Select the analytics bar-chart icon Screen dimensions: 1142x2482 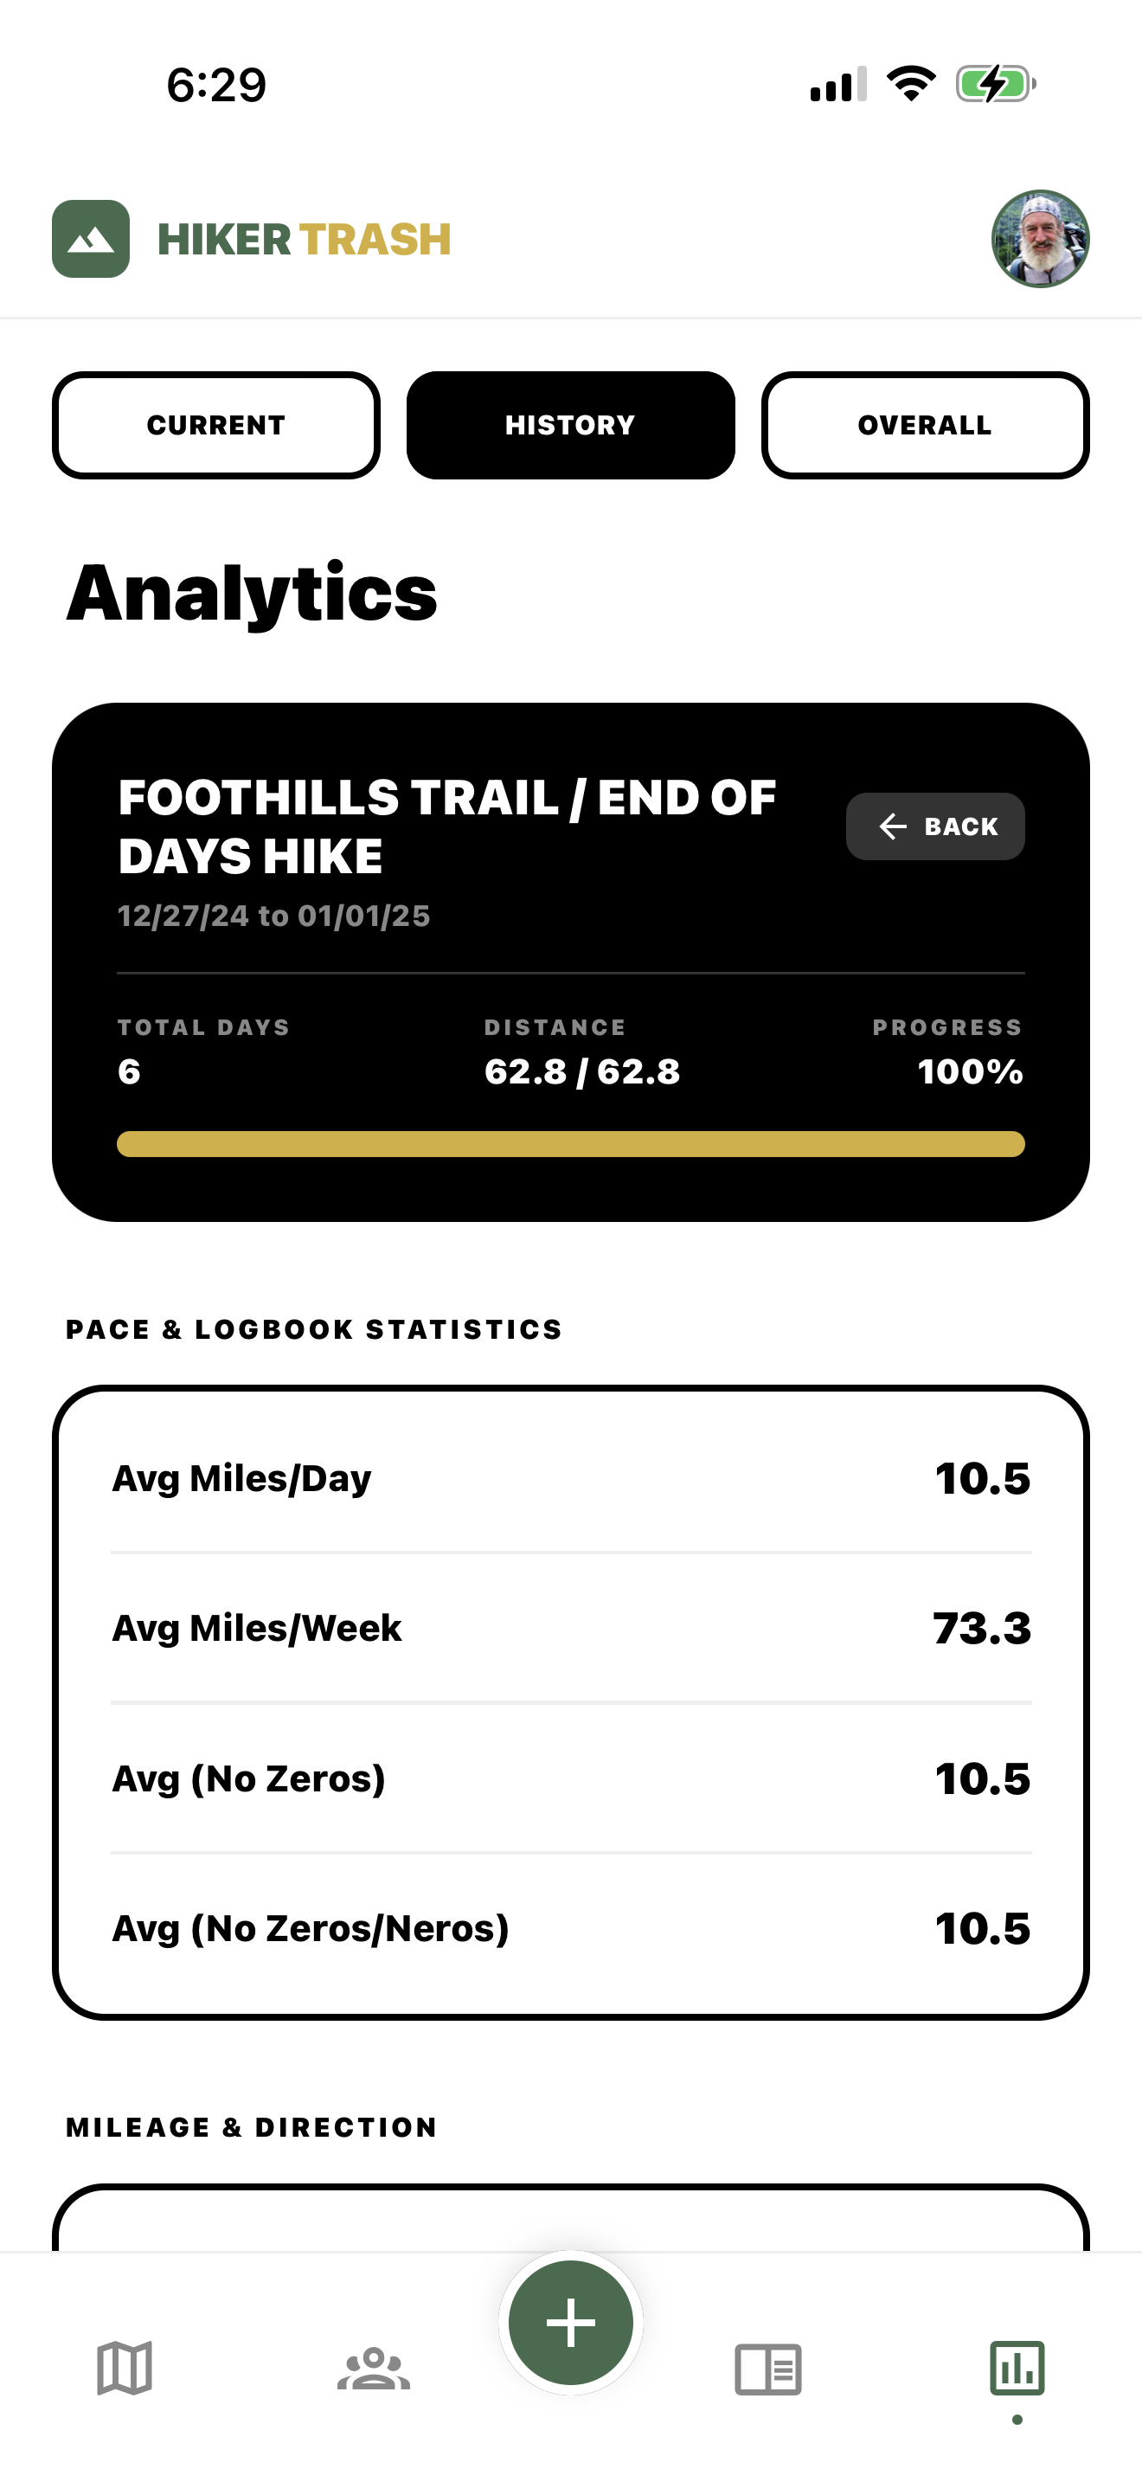(1017, 2370)
